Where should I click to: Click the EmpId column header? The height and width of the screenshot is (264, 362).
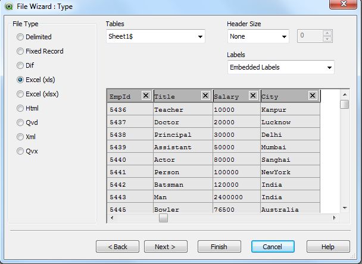130,96
